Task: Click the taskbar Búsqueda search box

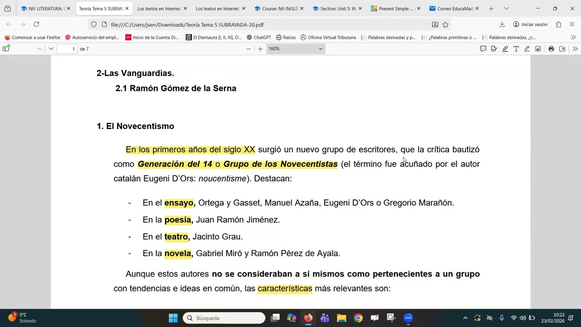Action: tap(224, 318)
